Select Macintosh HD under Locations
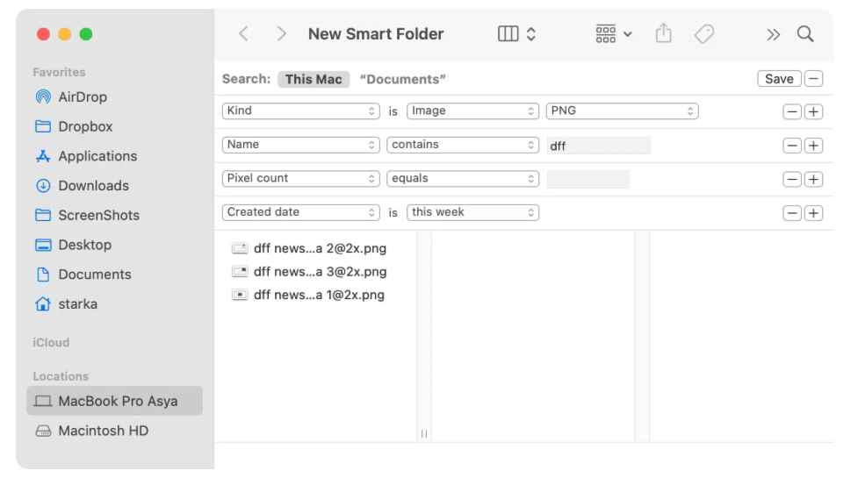This screenshot has width=858, height=485. click(103, 431)
